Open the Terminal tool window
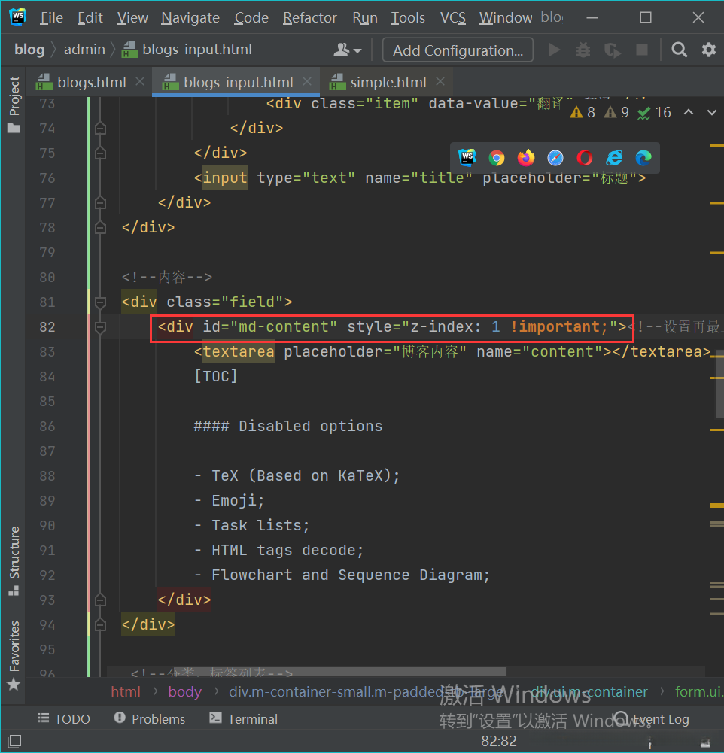724x753 pixels. click(244, 719)
